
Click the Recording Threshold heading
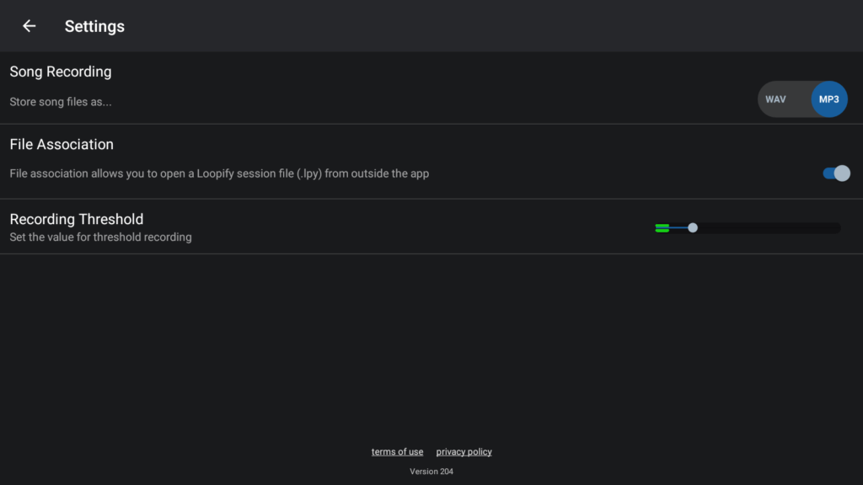tap(77, 219)
